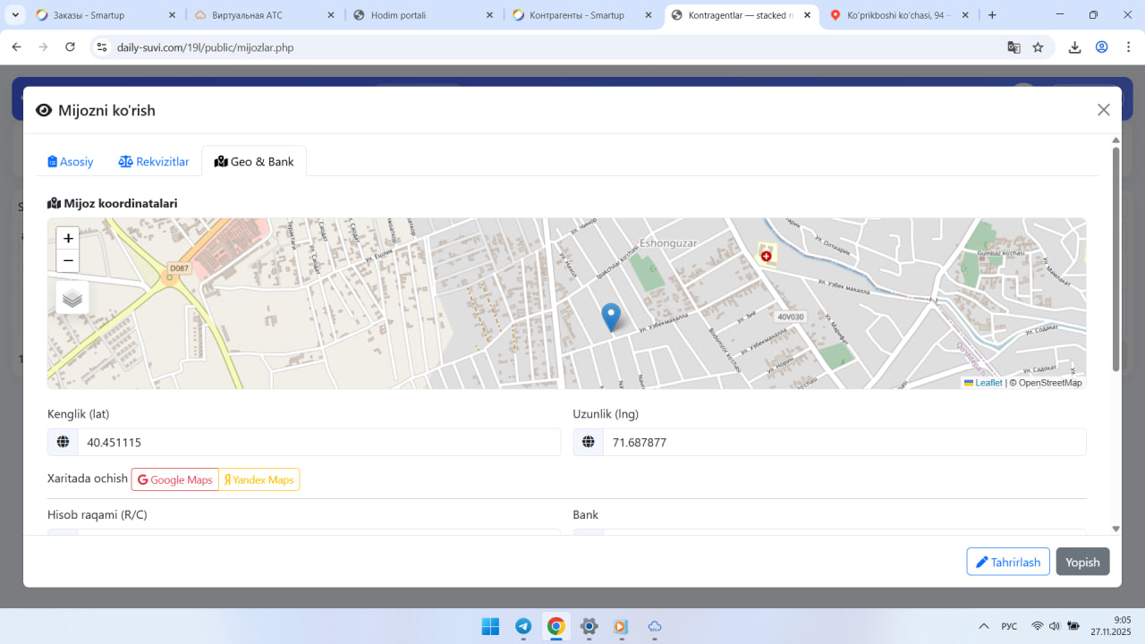Image resolution: width=1145 pixels, height=644 pixels.
Task: Expand the Chrome tab search dropdown
Action: pyautogui.click(x=15, y=15)
